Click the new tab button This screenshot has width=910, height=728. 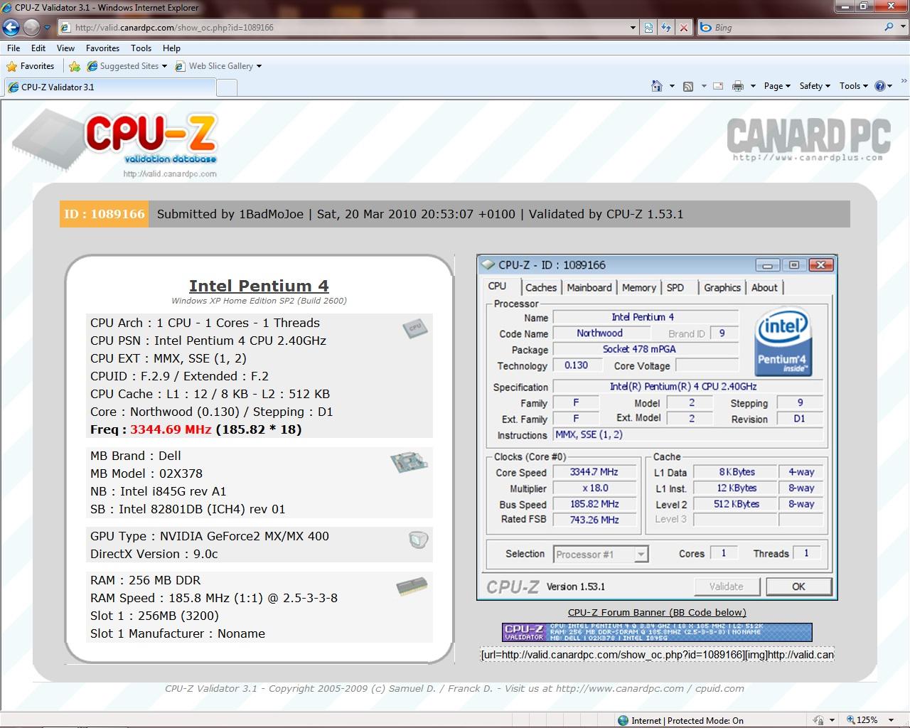tap(226, 87)
